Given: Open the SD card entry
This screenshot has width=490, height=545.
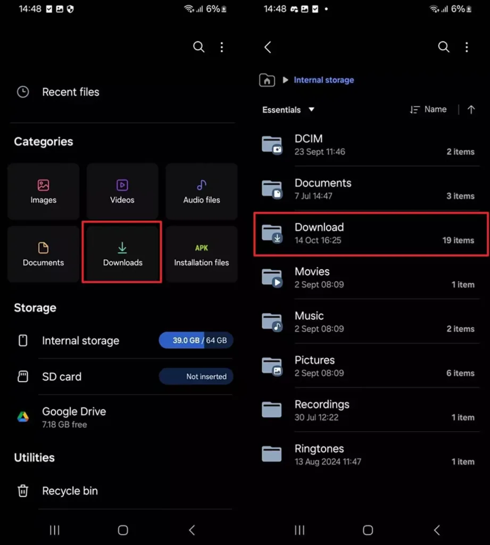Looking at the screenshot, I should (x=122, y=376).
